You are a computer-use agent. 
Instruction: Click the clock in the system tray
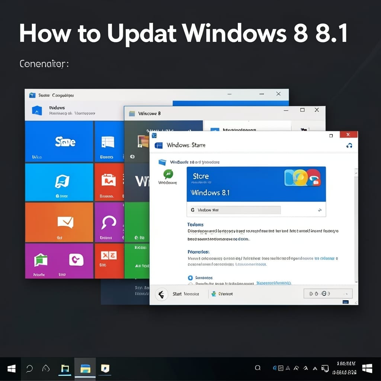pos(345,368)
